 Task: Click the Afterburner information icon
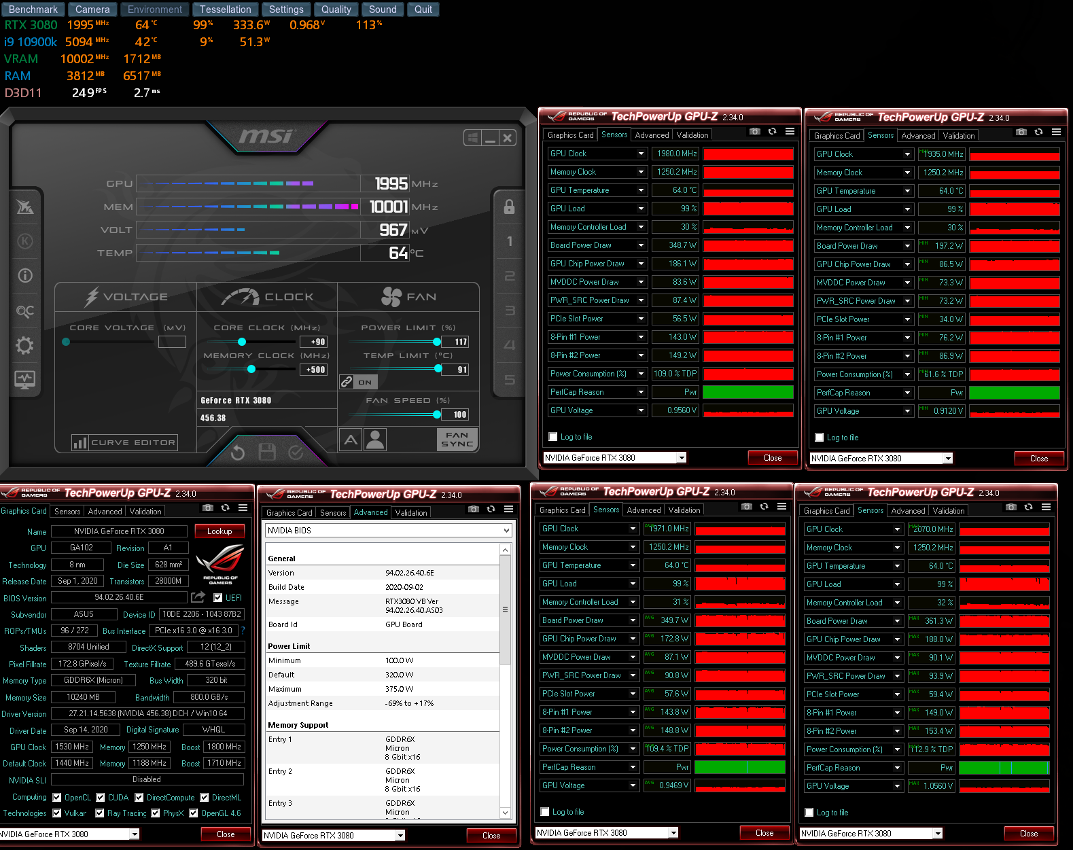pos(25,275)
